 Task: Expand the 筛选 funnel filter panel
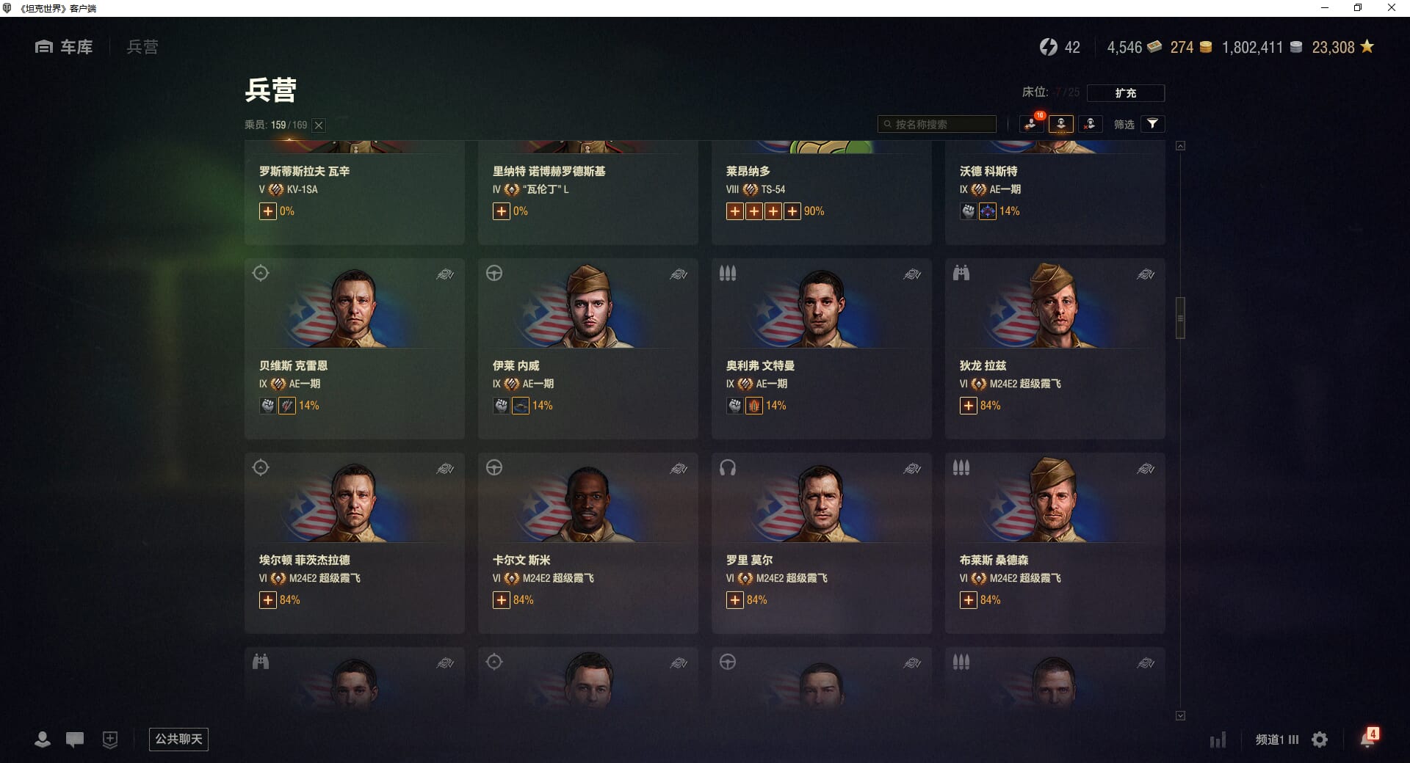click(x=1152, y=124)
